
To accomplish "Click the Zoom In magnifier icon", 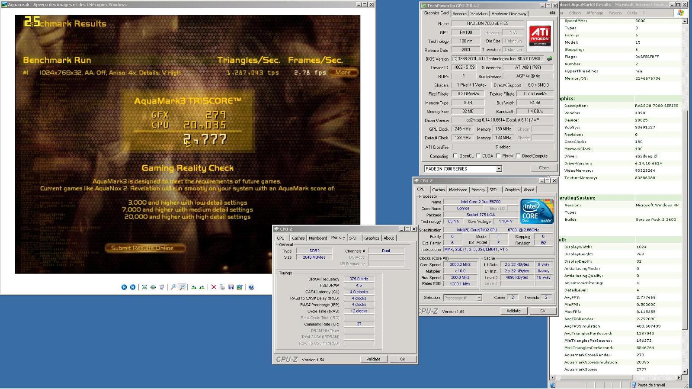I will click(x=173, y=287).
